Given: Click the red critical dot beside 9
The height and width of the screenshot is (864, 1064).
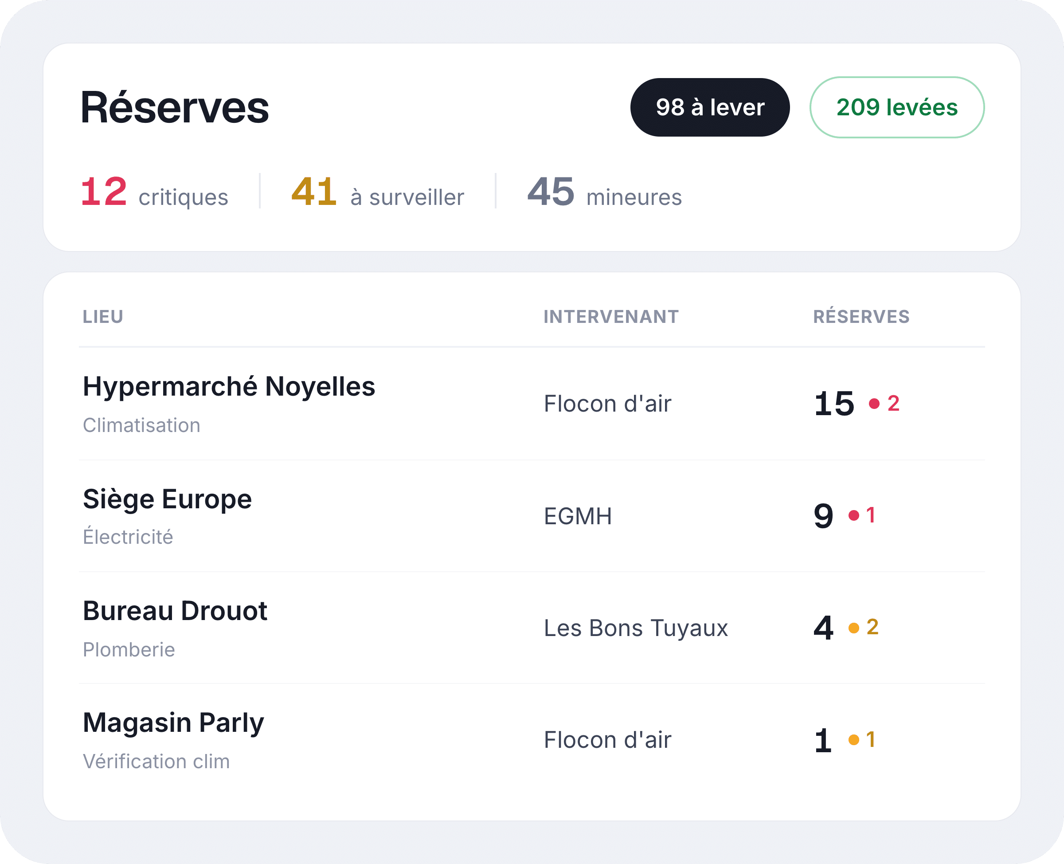Looking at the screenshot, I should tap(853, 515).
